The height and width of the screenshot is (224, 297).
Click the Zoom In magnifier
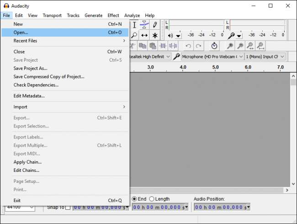point(230,46)
